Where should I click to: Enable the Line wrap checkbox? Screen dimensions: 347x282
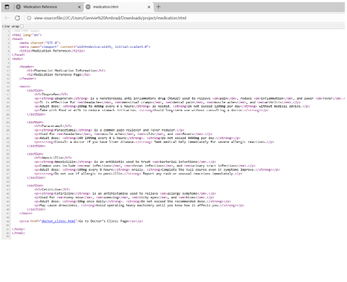(22, 26)
